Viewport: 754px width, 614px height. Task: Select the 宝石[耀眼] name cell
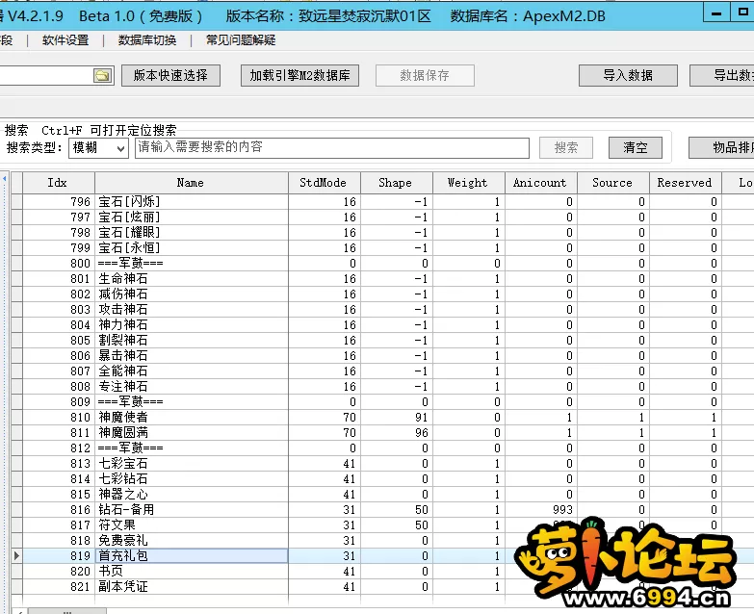point(192,233)
